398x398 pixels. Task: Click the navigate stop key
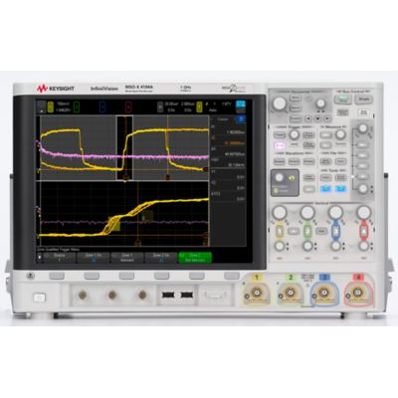317,118
